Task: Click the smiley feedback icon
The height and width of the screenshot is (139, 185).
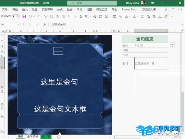Action: point(180,10)
